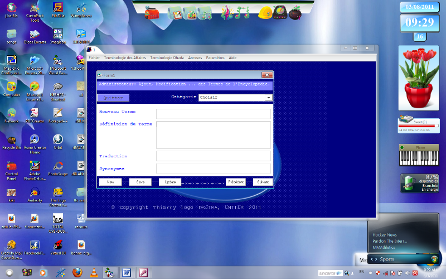Open the TOTAL OVERDOSE desktop icon

click(x=58, y=224)
